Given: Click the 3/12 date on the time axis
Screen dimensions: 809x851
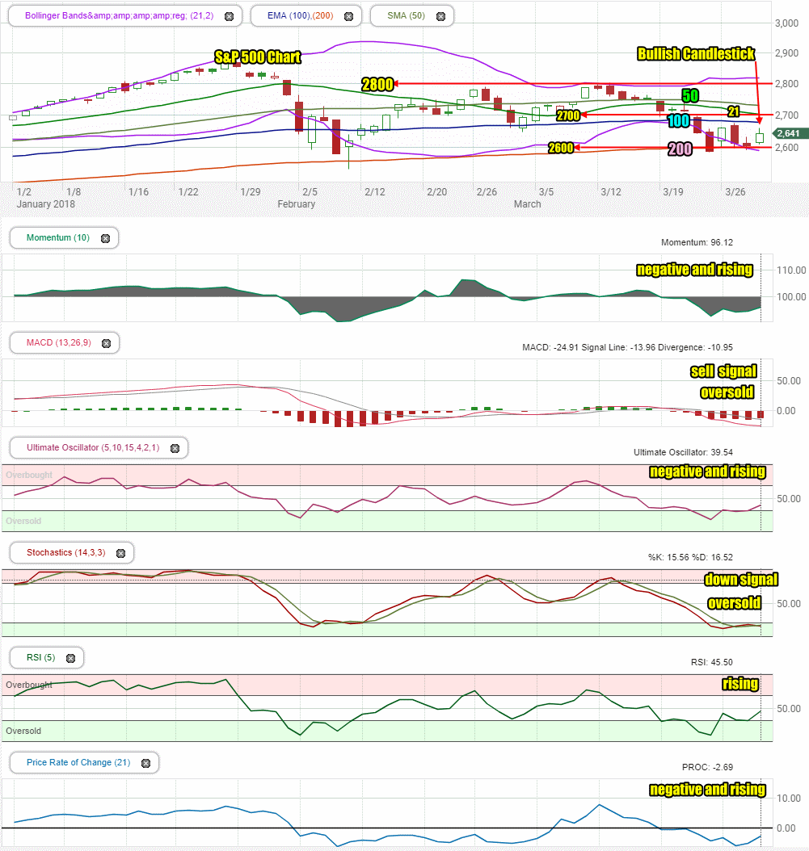Looking at the screenshot, I should [611, 191].
